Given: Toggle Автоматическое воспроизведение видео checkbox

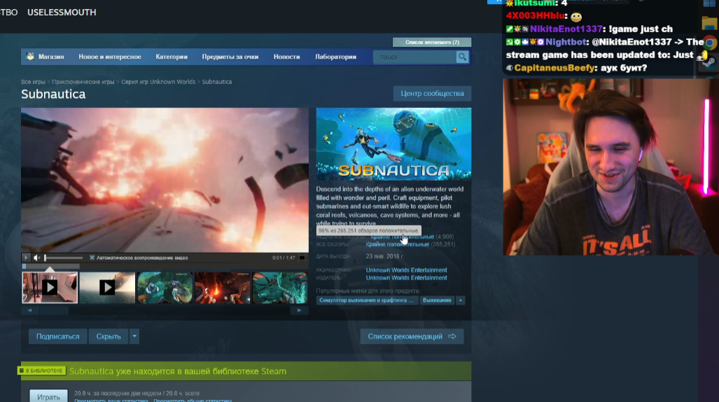Looking at the screenshot, I should (92, 258).
